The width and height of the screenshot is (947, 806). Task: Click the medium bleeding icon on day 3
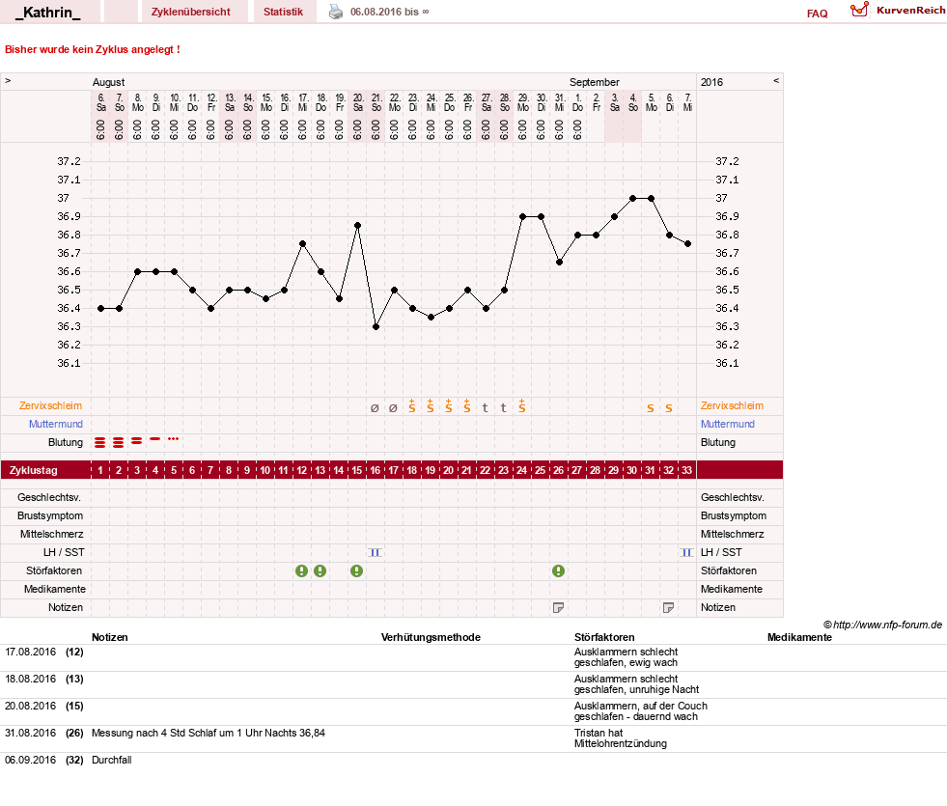(137, 441)
